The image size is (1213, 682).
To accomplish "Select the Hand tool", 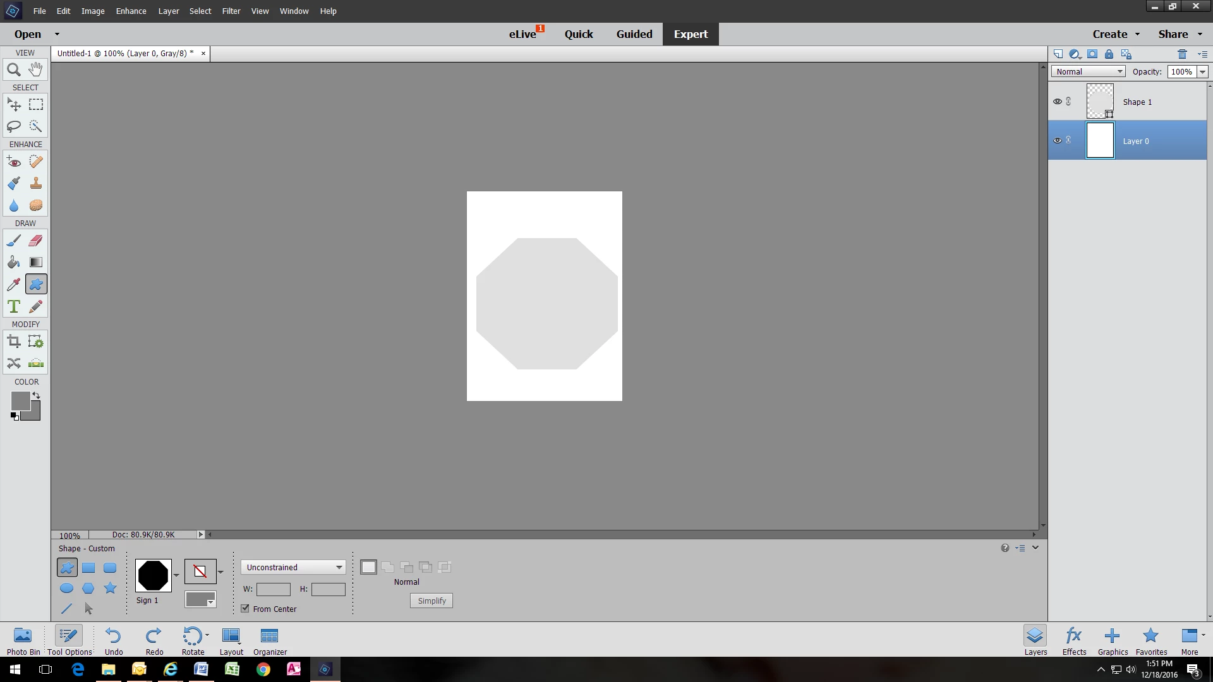I will [36, 69].
